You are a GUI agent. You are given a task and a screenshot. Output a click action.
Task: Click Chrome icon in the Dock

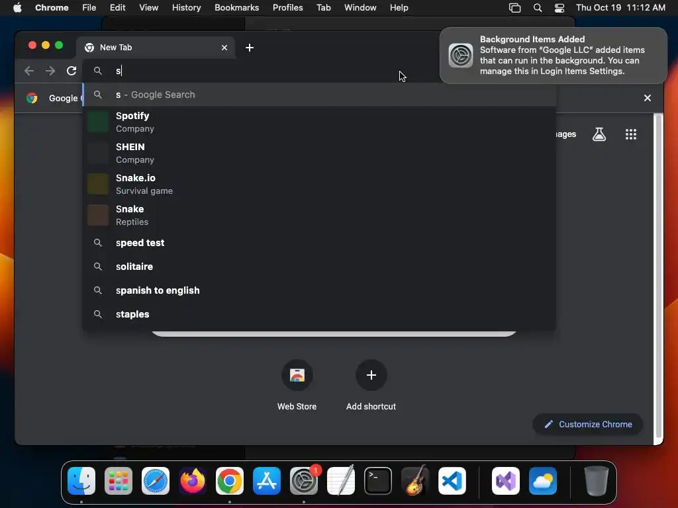tap(230, 481)
